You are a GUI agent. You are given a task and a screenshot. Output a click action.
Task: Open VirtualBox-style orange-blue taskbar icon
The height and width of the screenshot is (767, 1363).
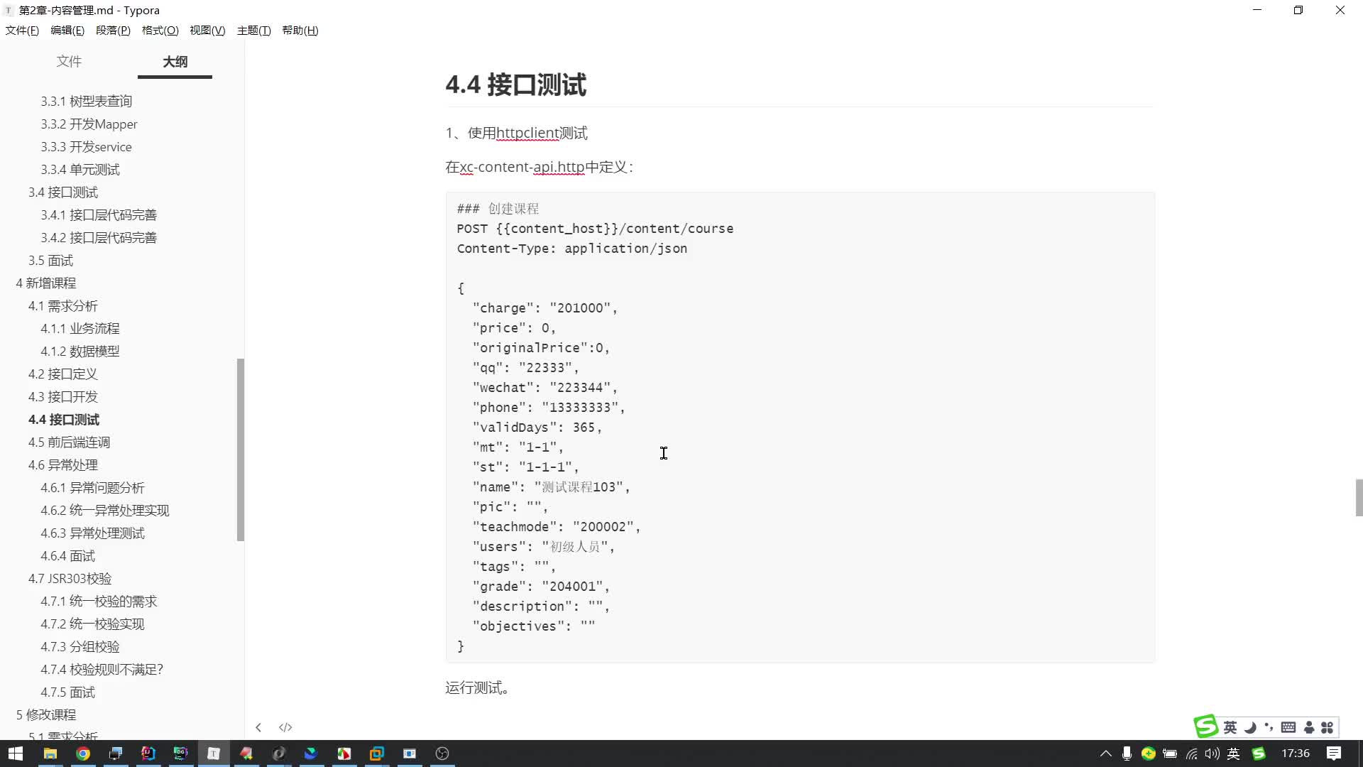tap(377, 754)
